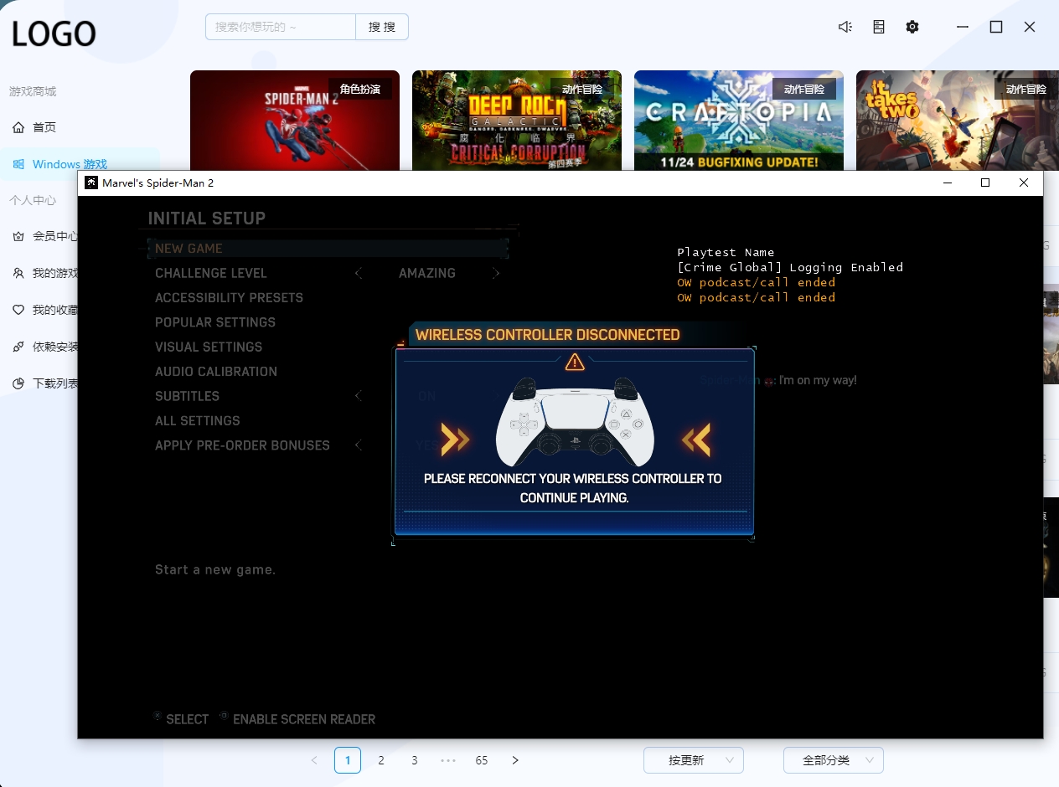
Task: Open ACCESSIBILITY PRESETS menu entry
Action: pos(229,298)
